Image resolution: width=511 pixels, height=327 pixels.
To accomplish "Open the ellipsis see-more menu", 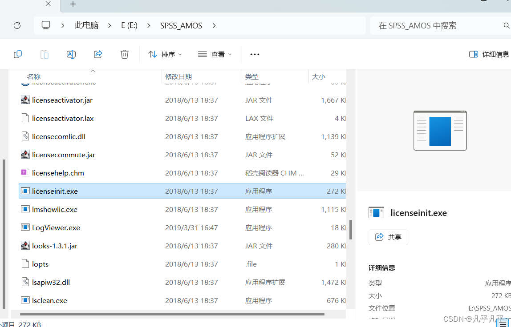I will [254, 54].
